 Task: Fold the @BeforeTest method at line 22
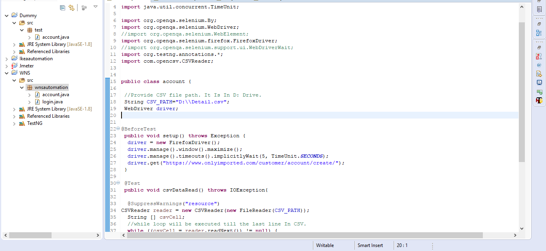(x=118, y=129)
